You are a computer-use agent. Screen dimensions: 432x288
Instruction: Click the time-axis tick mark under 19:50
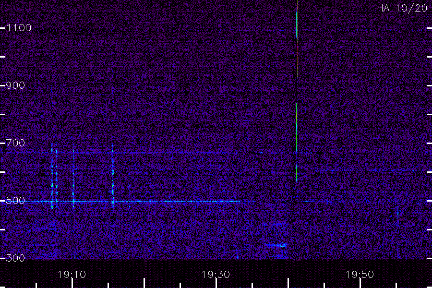pyautogui.click(x=360, y=283)
